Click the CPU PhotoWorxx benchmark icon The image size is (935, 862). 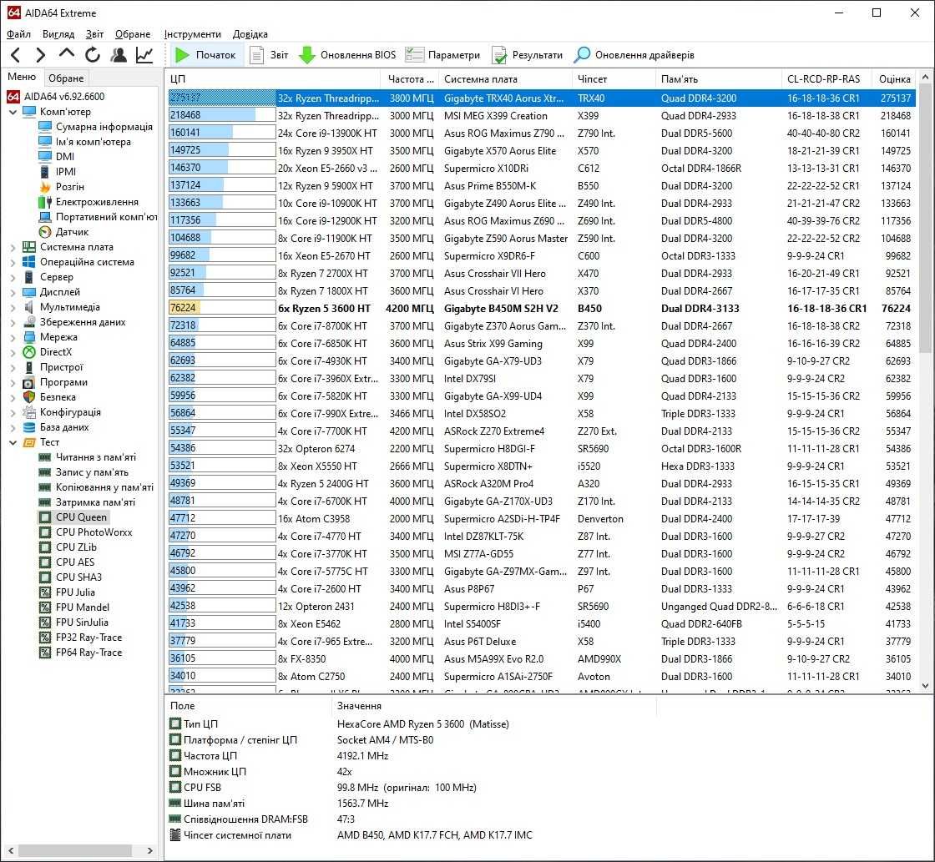coord(45,532)
